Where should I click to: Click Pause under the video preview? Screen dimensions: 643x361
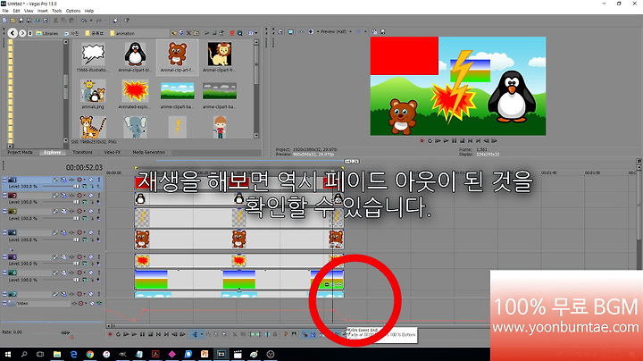[x=454, y=140]
